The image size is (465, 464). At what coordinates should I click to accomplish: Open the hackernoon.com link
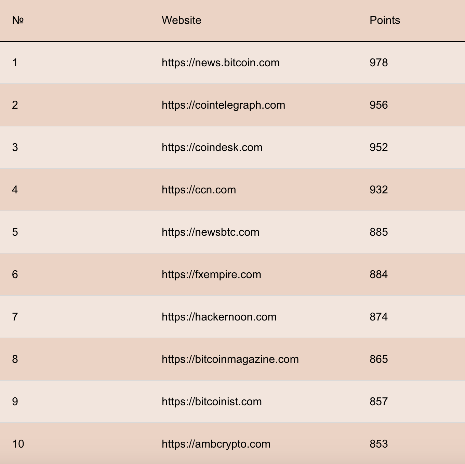(219, 317)
